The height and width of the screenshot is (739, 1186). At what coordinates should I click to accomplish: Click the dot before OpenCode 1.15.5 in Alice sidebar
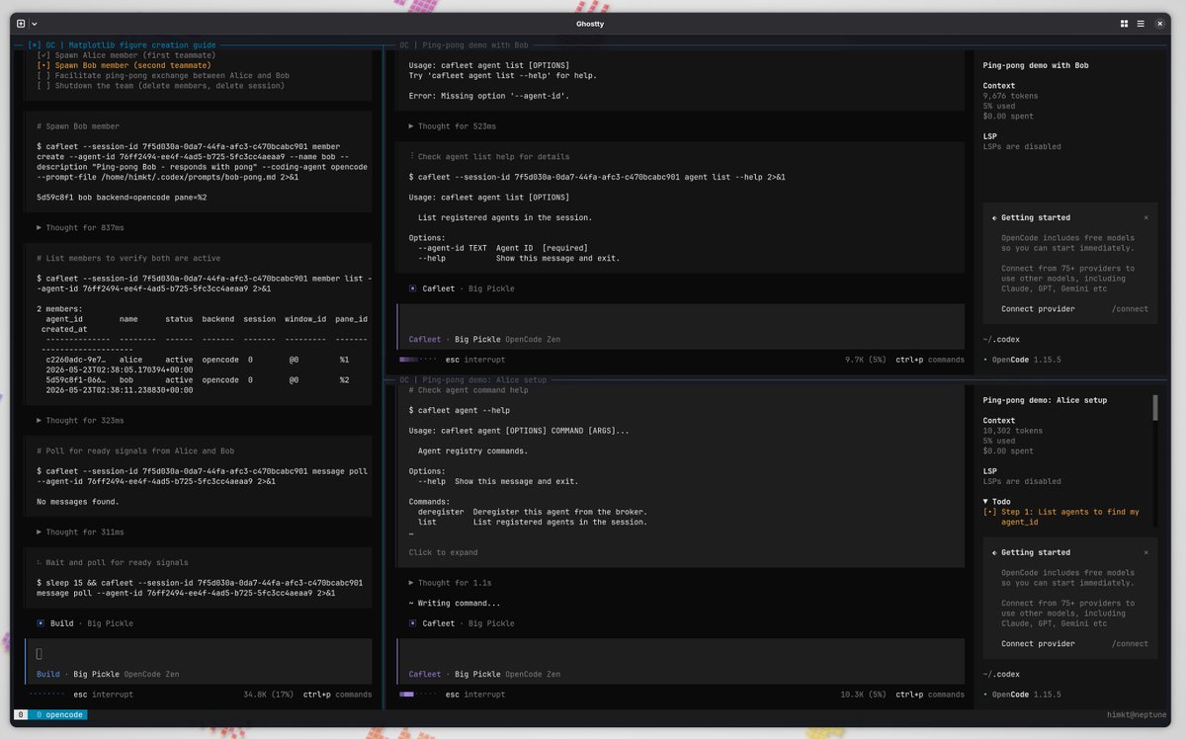pos(985,695)
